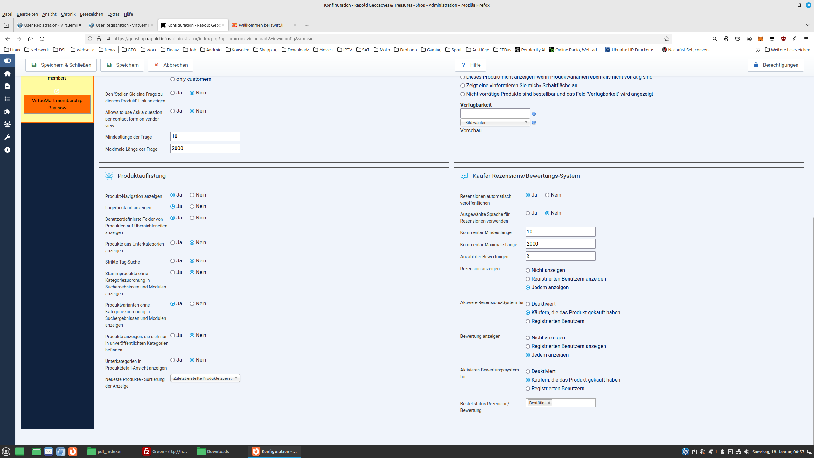Click the VirtueMart membership Buy now button
814x458 pixels.
57,104
